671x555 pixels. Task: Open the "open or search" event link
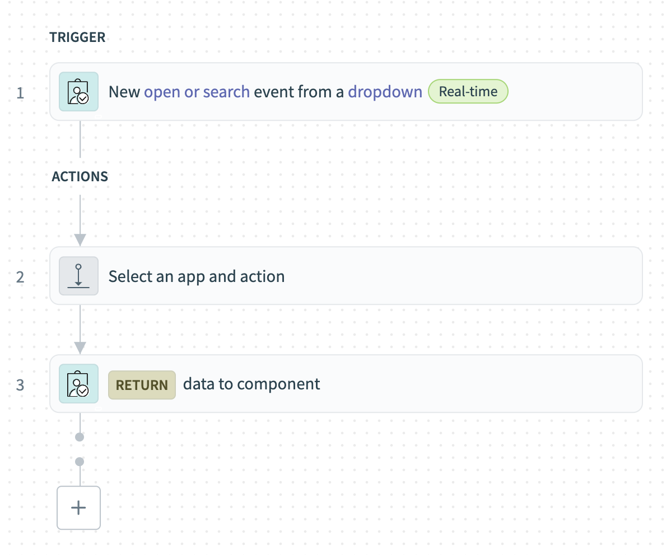click(197, 92)
